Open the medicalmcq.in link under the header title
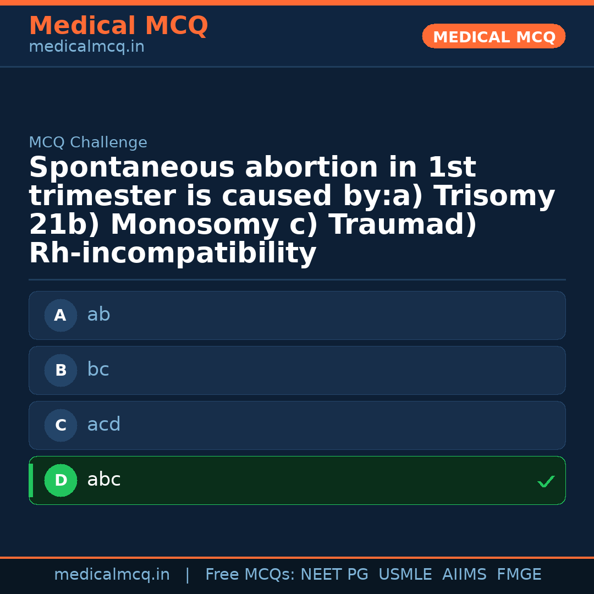594x594 pixels. click(86, 47)
